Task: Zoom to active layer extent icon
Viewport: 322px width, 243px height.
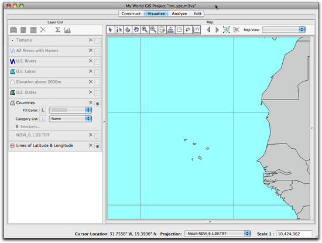Action: point(227,30)
